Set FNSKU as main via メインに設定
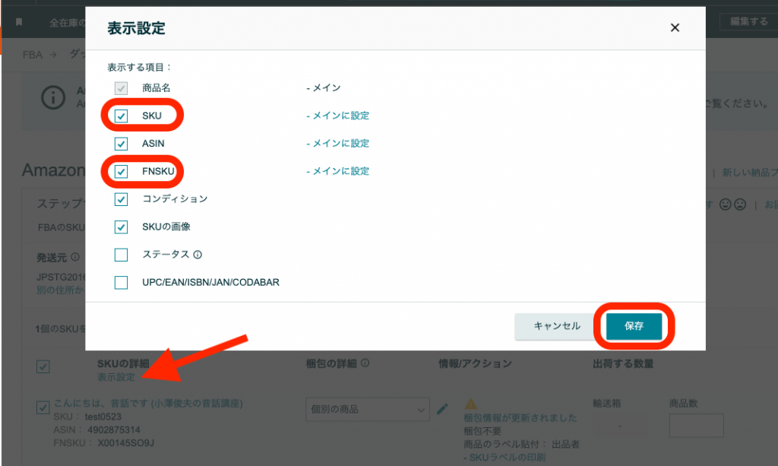 (x=340, y=171)
